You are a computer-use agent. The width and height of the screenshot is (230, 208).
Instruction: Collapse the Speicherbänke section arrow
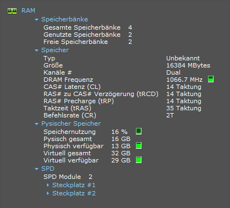pos(37,19)
